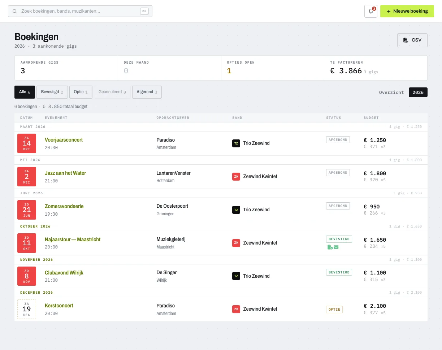Click the ZK band badge in Kerstconcert row
This screenshot has width=442, height=350.
236,309
